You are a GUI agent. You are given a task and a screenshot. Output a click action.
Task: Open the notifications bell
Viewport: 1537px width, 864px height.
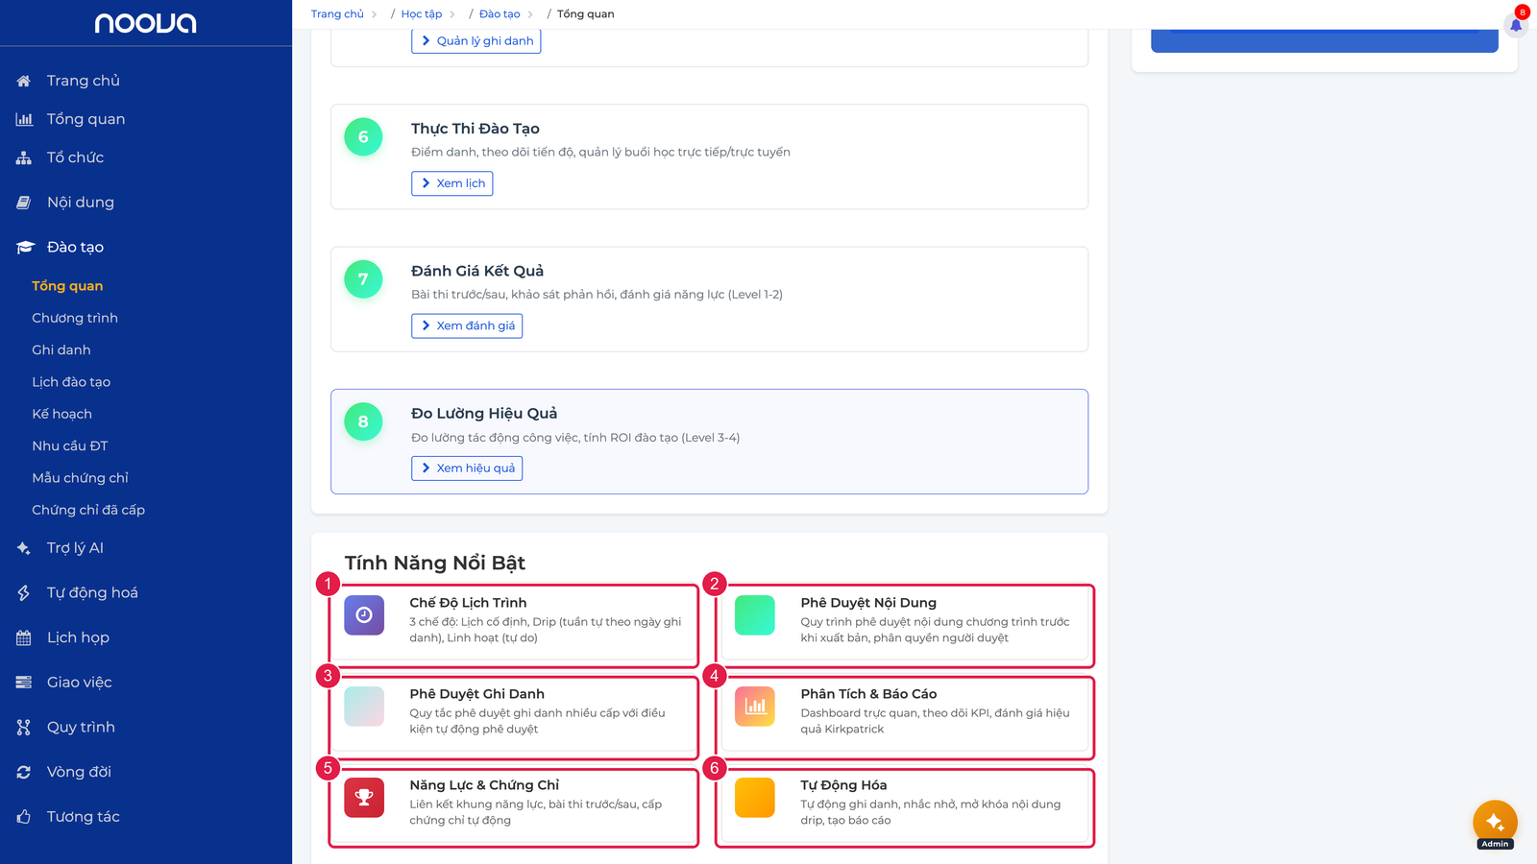tap(1516, 25)
